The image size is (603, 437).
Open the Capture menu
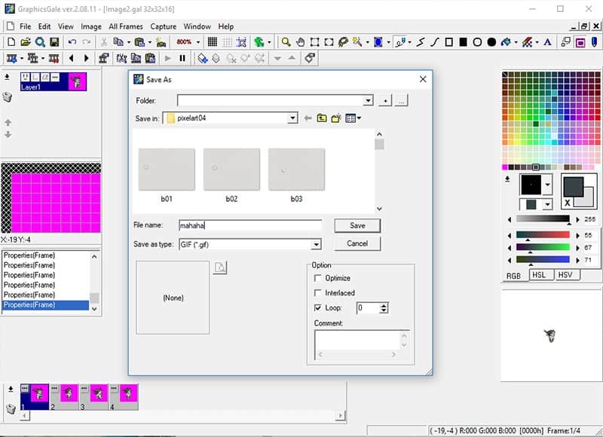pyautogui.click(x=163, y=26)
